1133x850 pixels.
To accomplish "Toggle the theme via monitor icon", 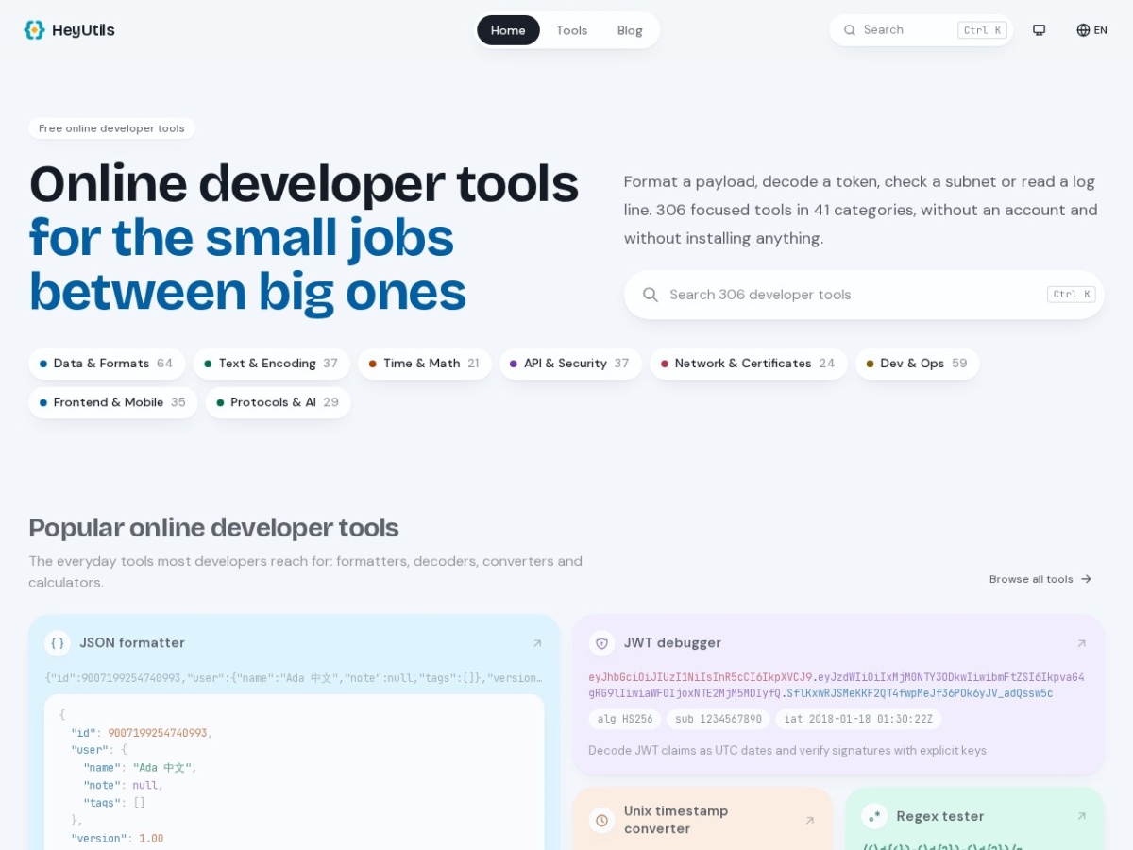I will click(1040, 30).
